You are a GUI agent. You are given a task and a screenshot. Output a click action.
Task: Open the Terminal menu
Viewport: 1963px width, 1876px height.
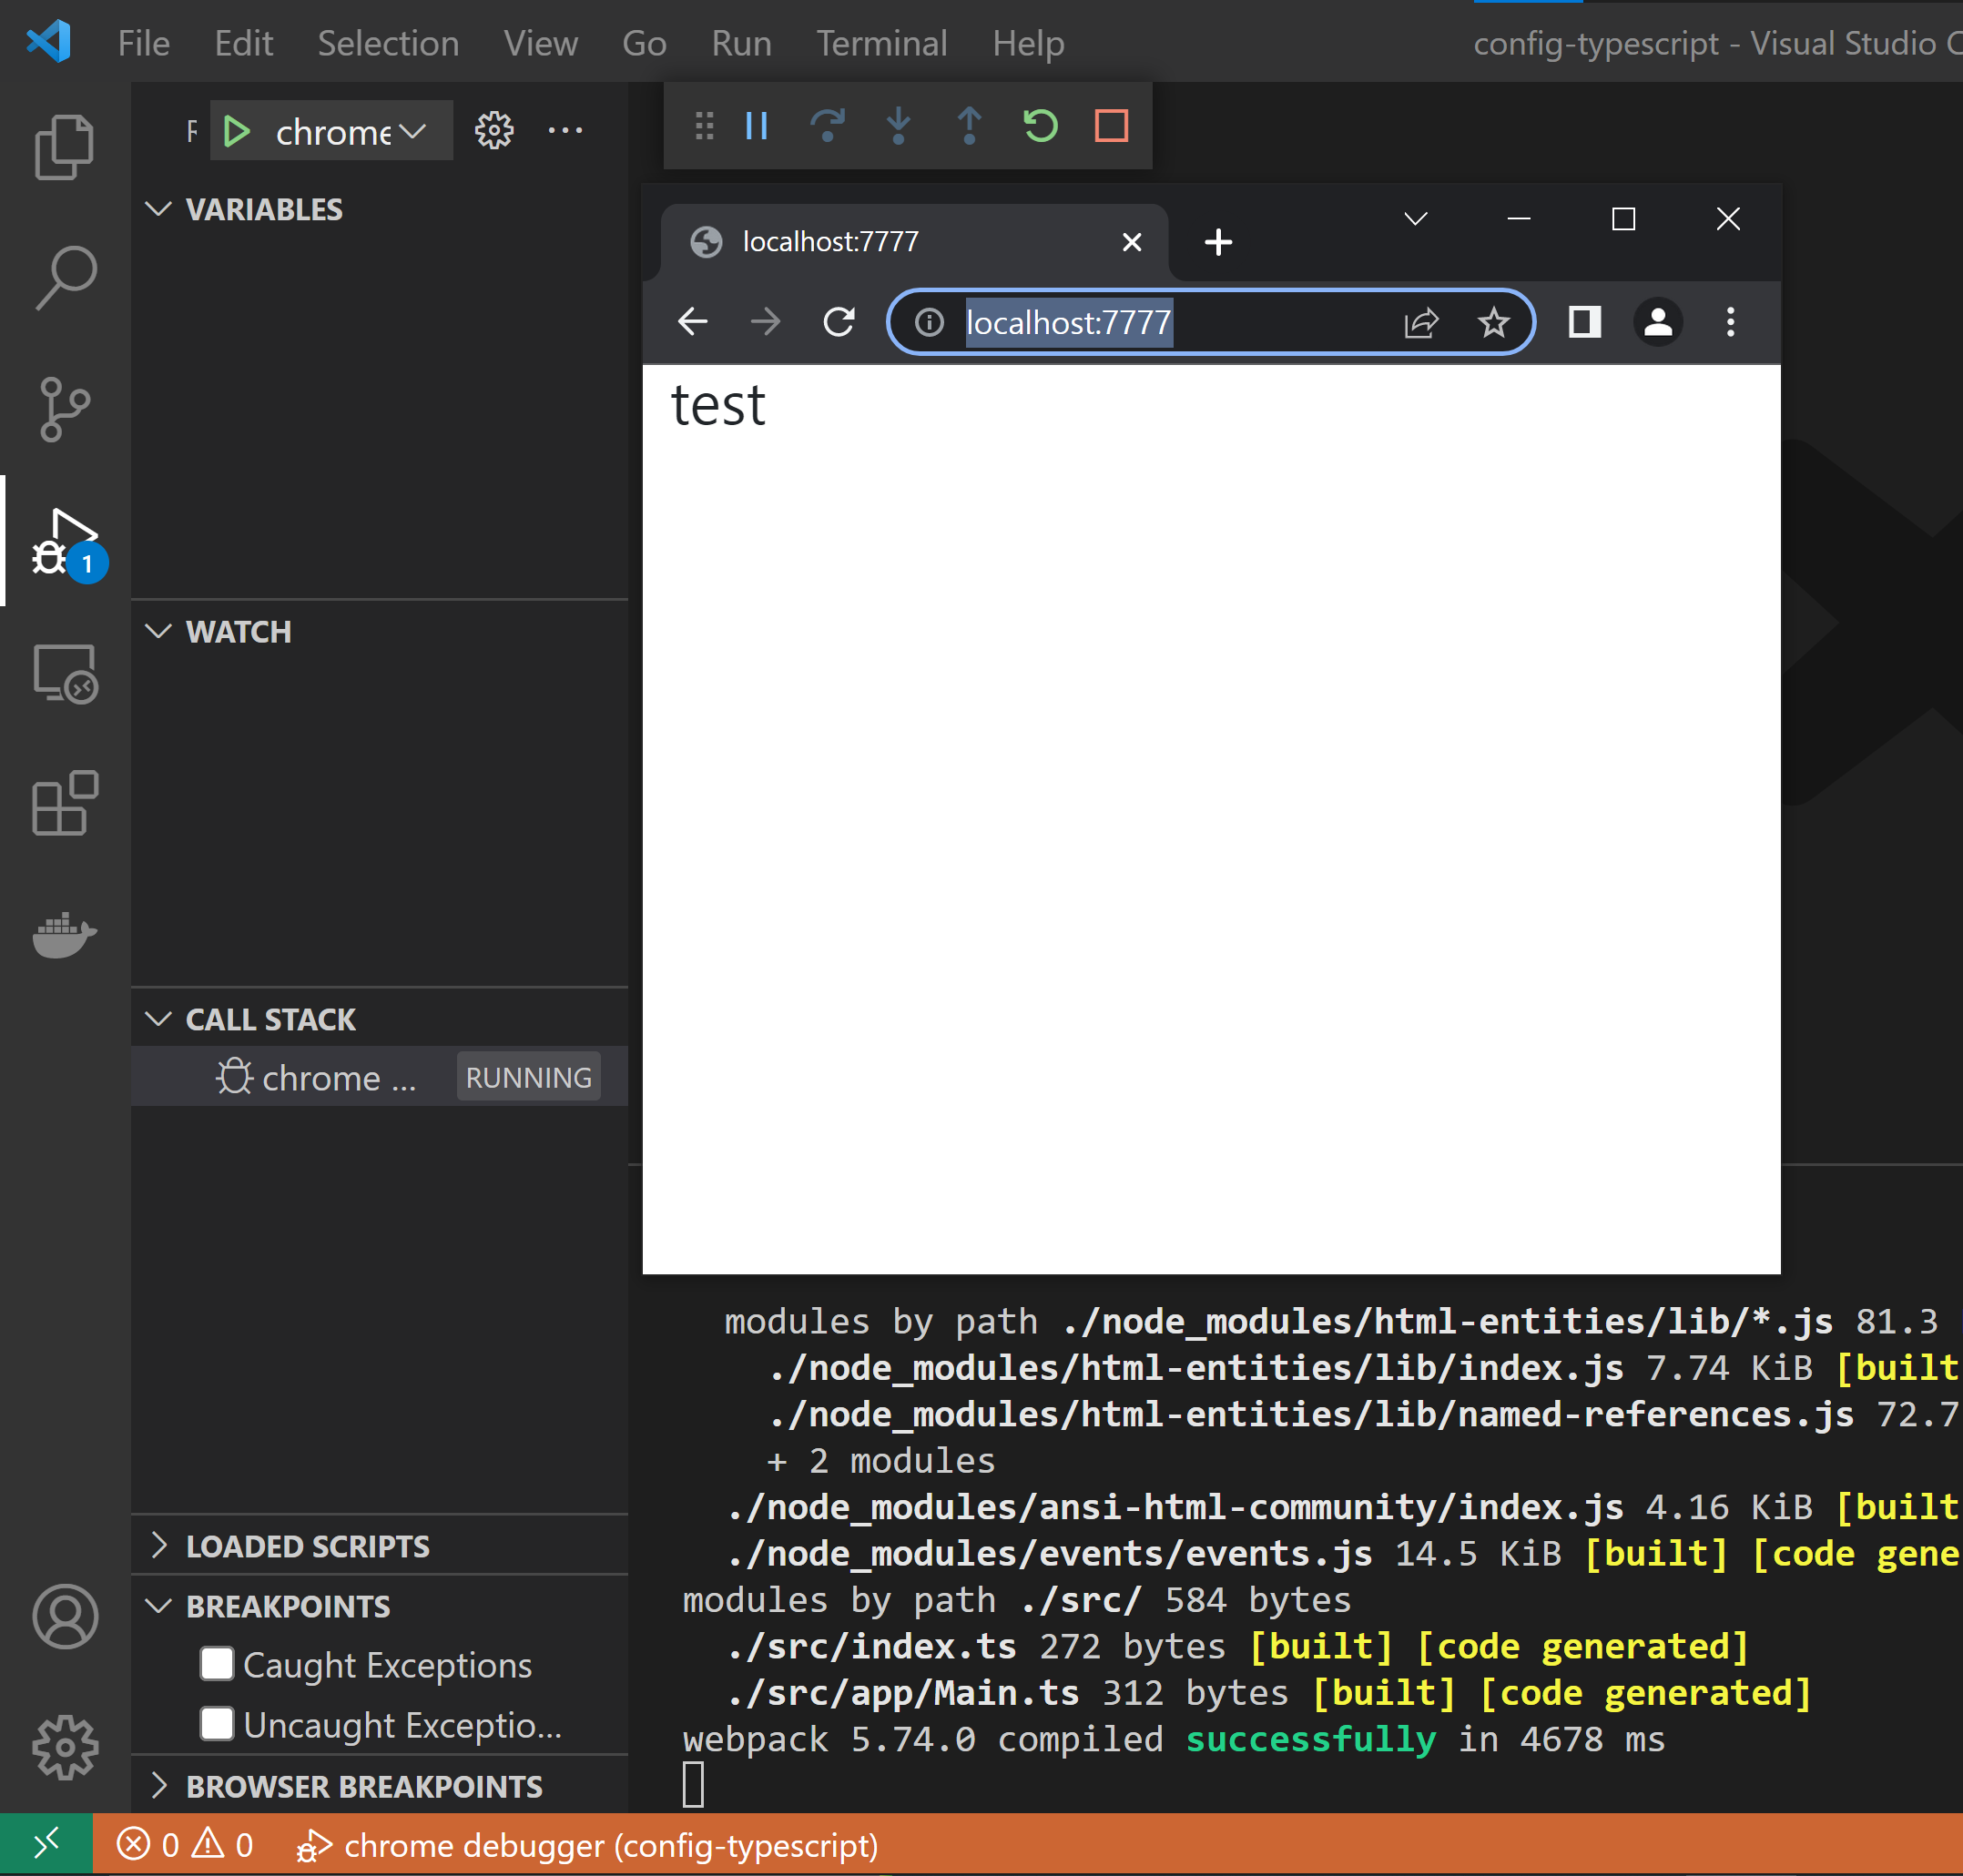coord(880,43)
